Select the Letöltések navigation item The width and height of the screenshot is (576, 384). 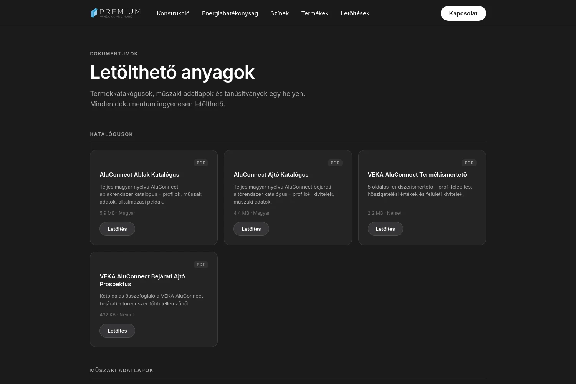355,13
